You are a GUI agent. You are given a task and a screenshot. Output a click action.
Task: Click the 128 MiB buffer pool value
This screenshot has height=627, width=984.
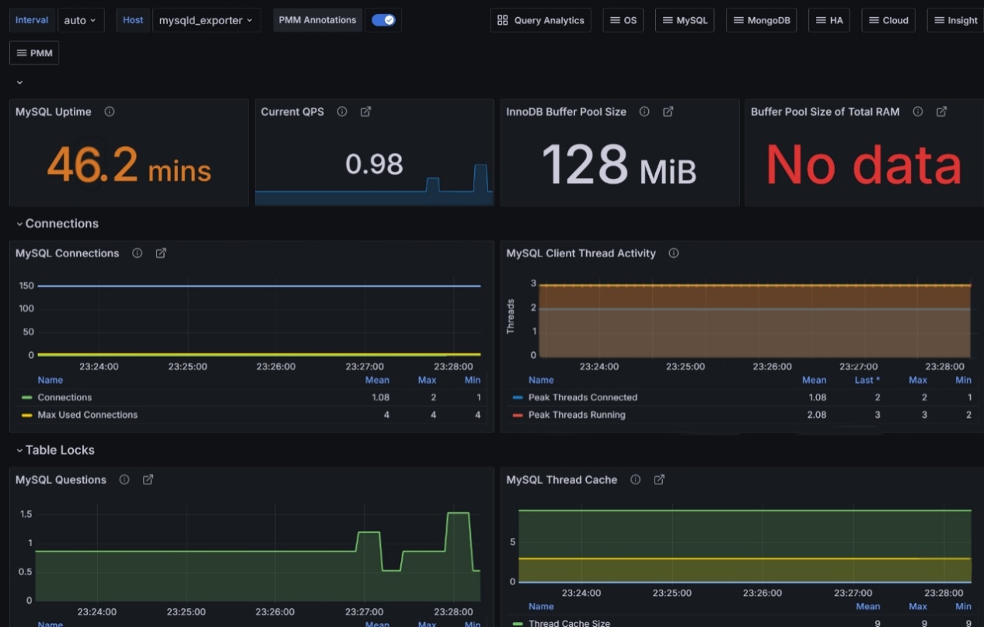619,164
